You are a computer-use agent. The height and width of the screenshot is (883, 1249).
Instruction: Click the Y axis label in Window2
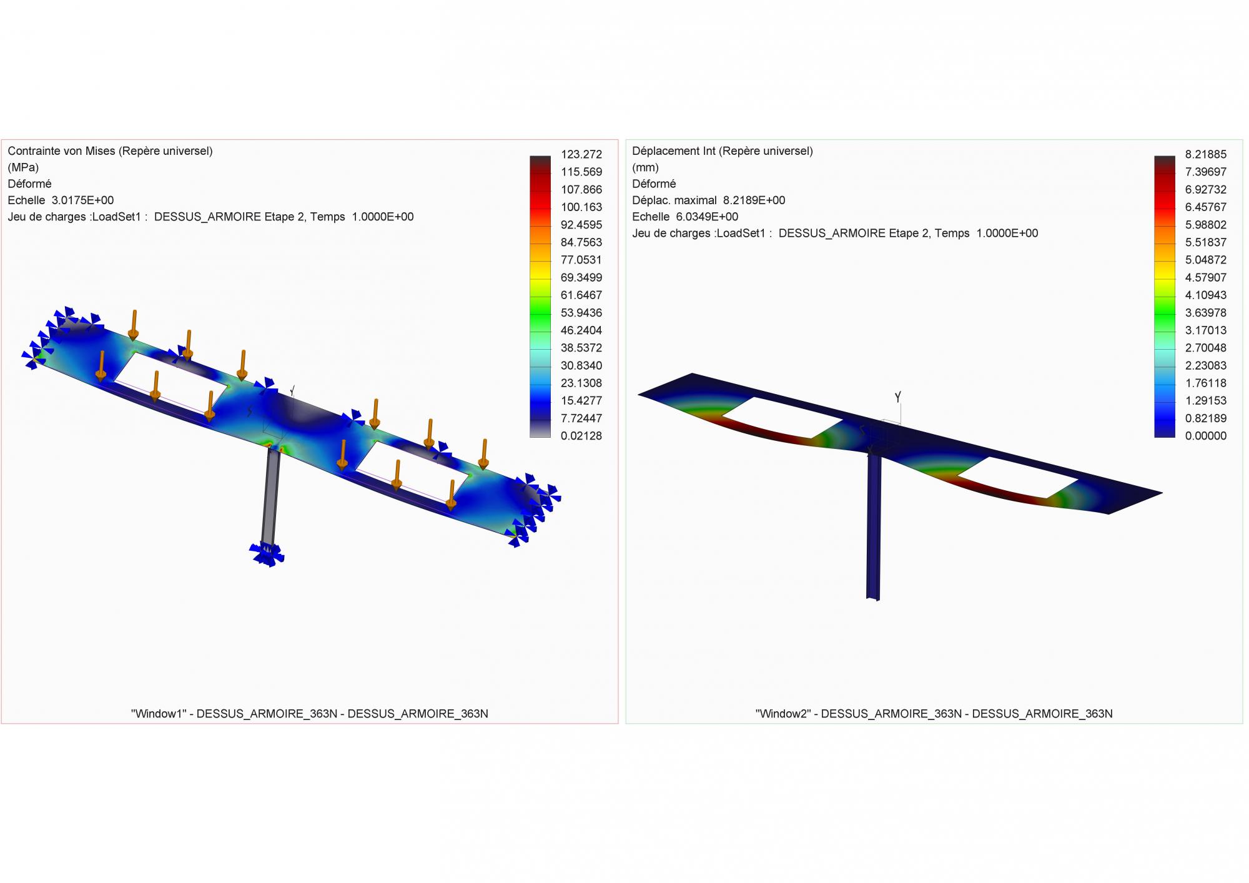[897, 397]
